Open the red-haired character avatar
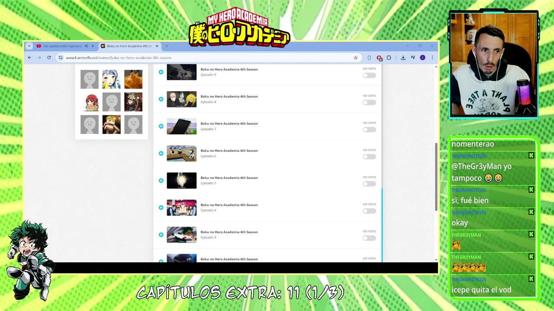The height and width of the screenshot is (311, 554). 90,102
